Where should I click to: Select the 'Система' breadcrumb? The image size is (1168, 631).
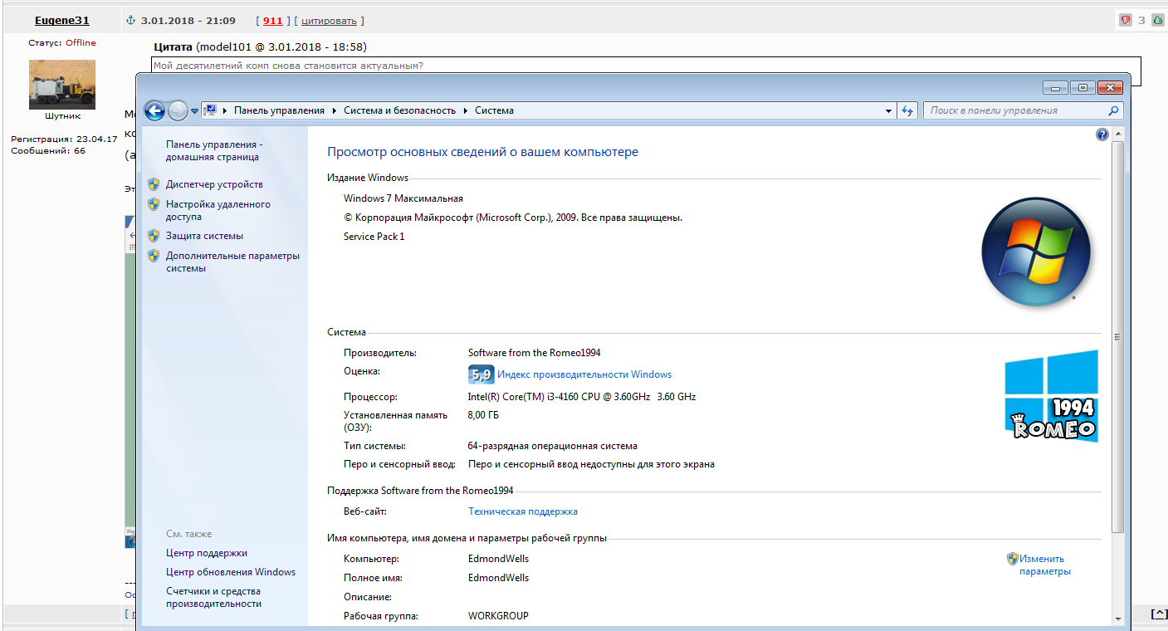coord(494,110)
